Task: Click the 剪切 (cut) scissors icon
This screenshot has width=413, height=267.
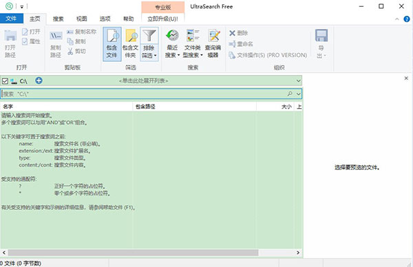Action: [70, 51]
